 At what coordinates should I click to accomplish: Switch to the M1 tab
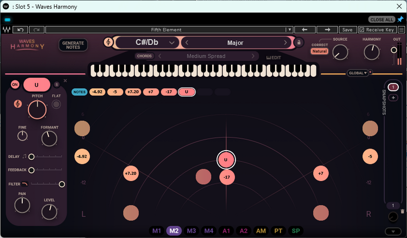click(x=157, y=231)
